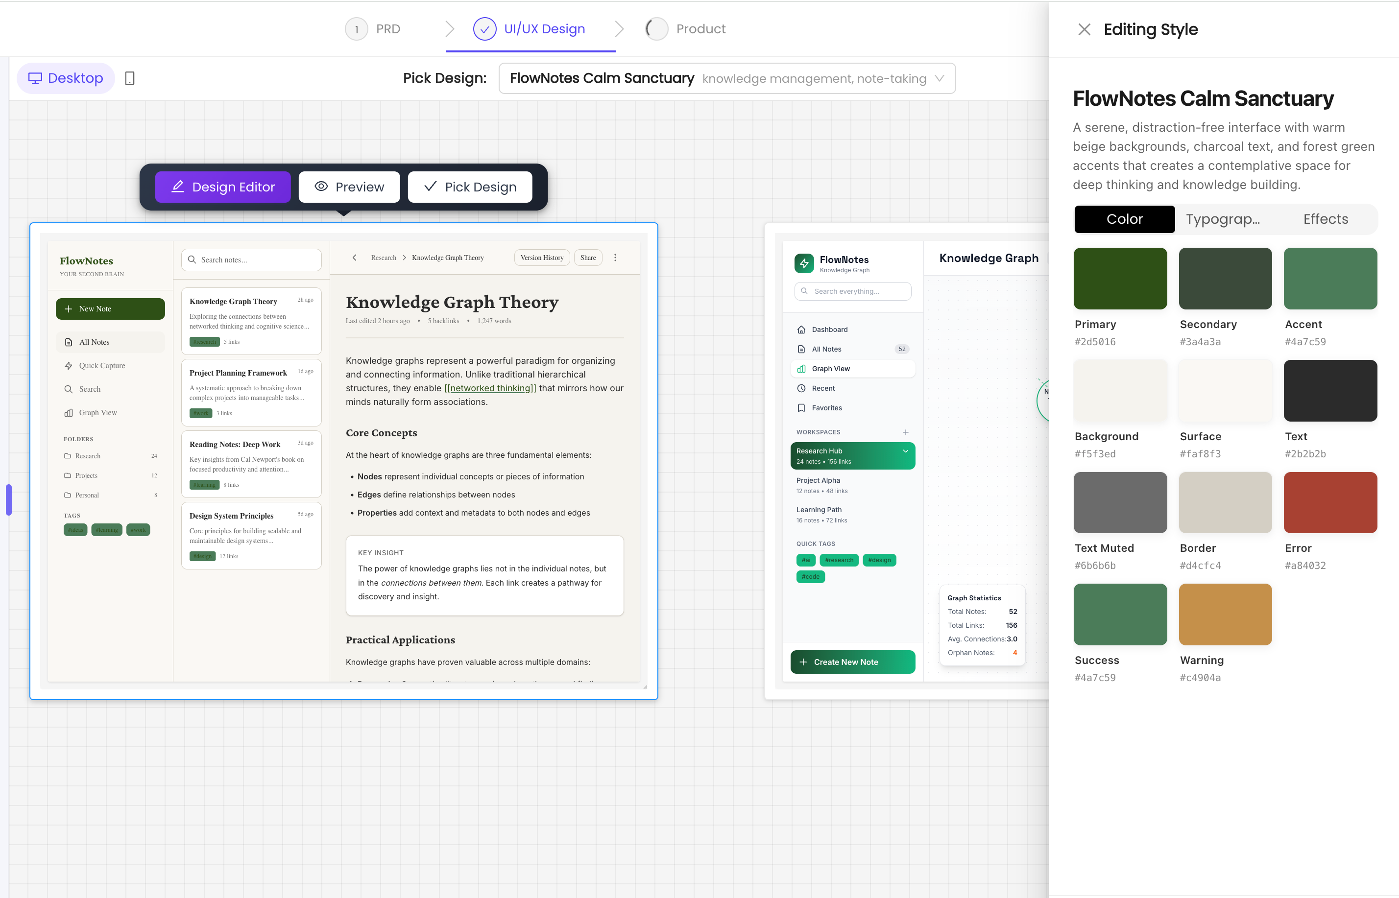Click the FlowNotes logo lightning badge
Viewport: 1399px width, 898px height.
804,263
